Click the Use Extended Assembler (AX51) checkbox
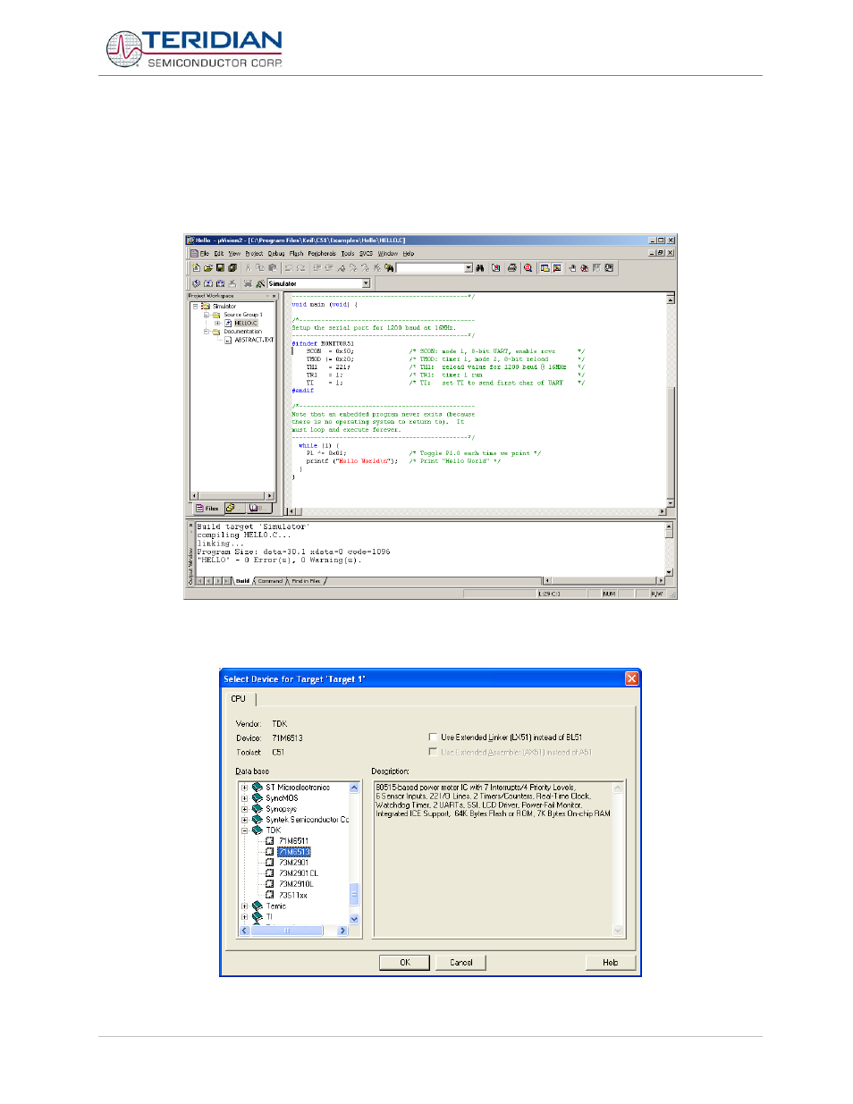Image resolution: width=853 pixels, height=1104 pixels. (434, 752)
